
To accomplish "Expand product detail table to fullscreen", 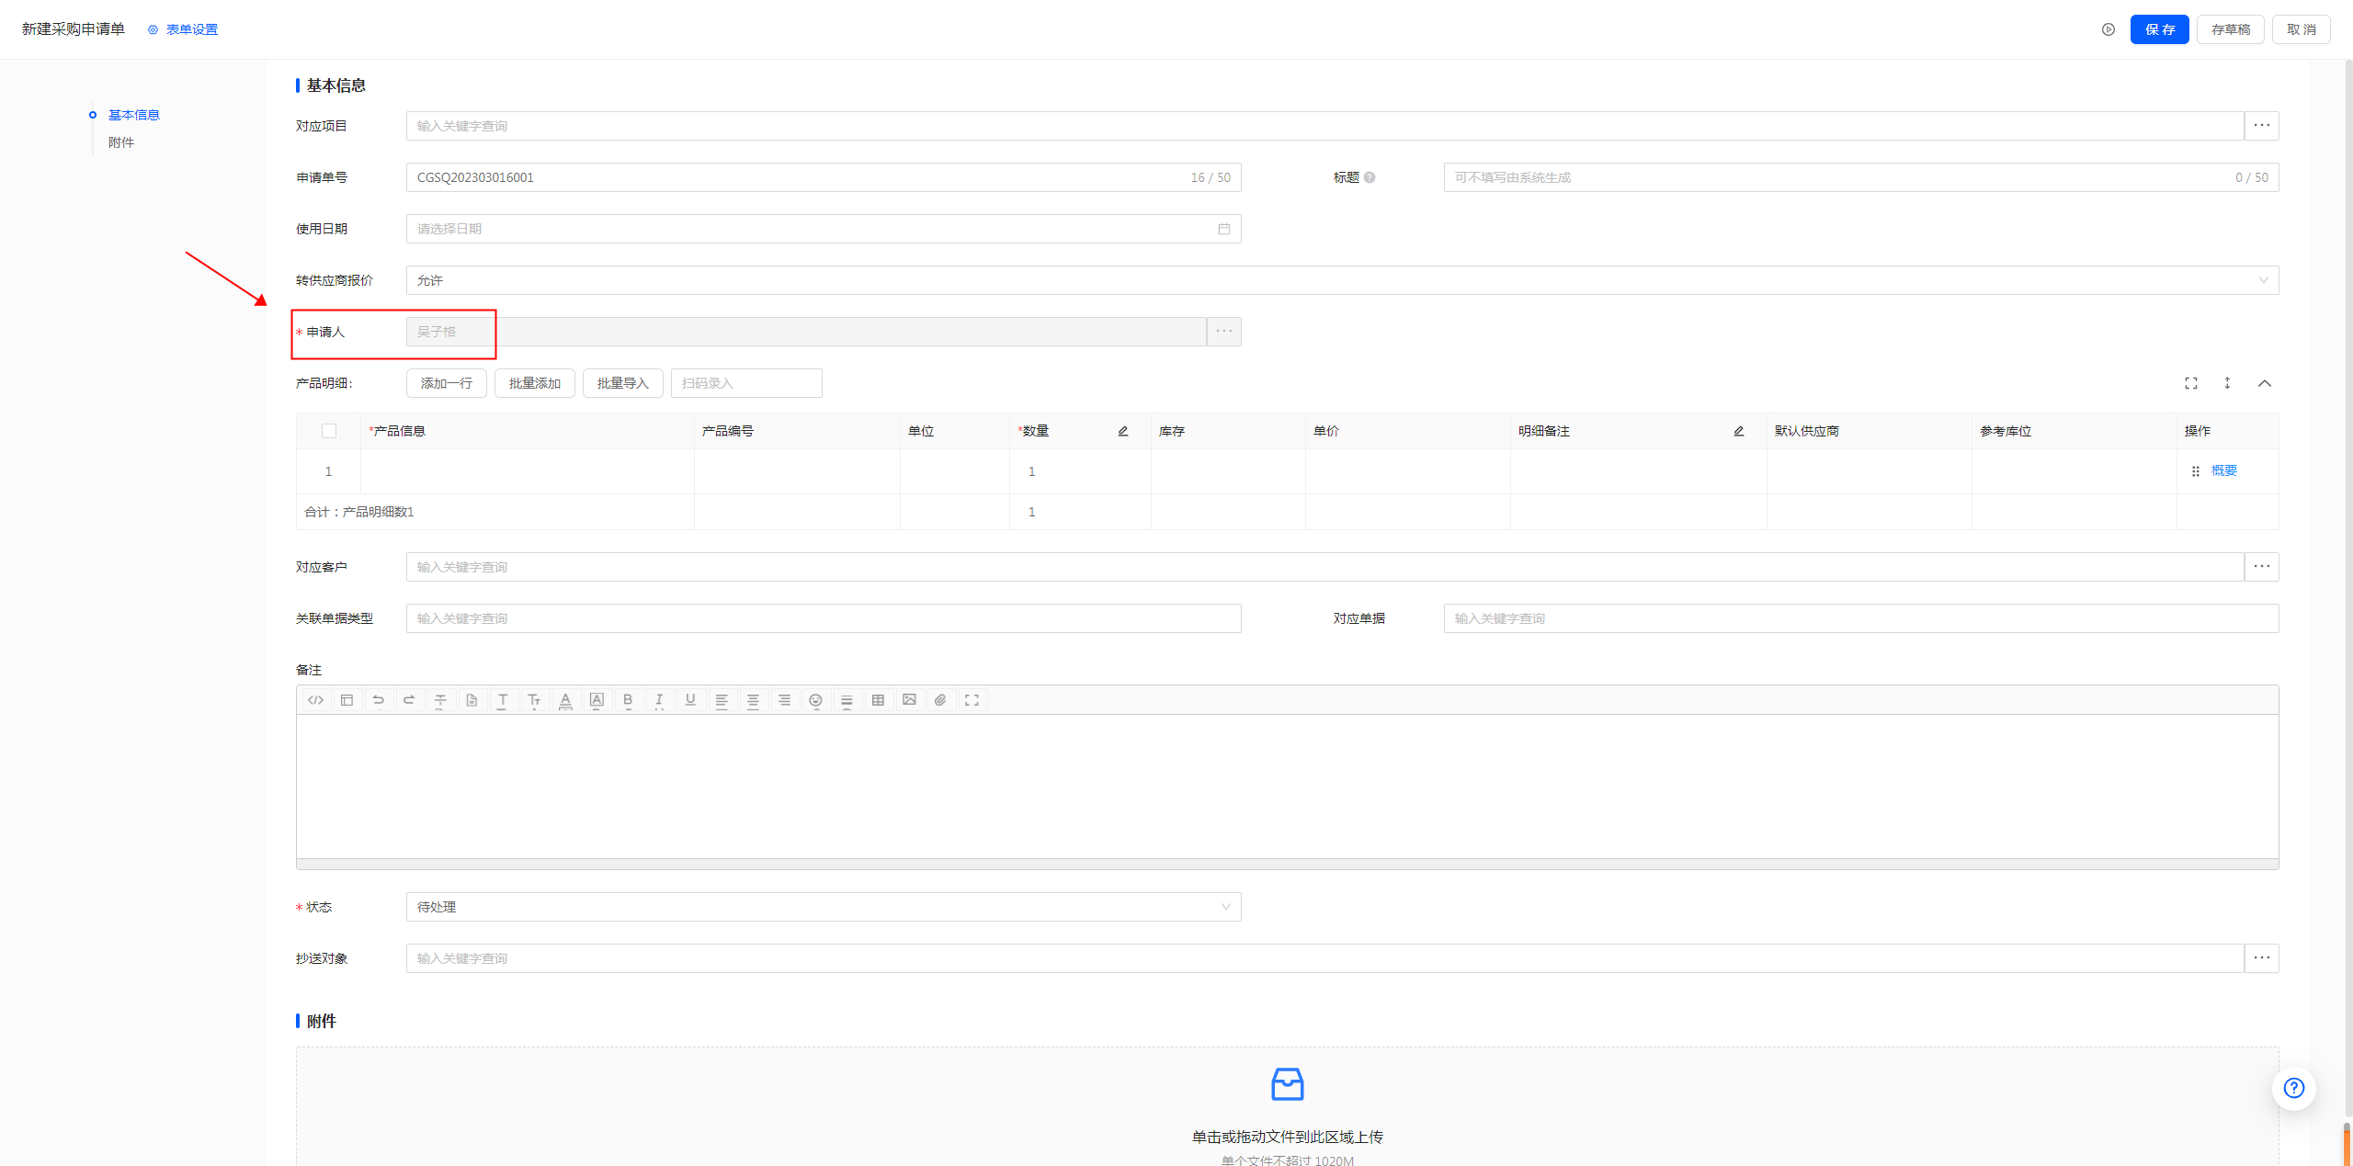I will tap(2191, 383).
